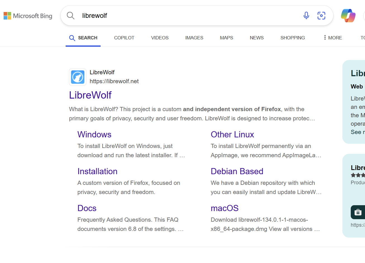
Task: Click 'To install LibreWolf on Windows' snippet
Action: coord(131,150)
